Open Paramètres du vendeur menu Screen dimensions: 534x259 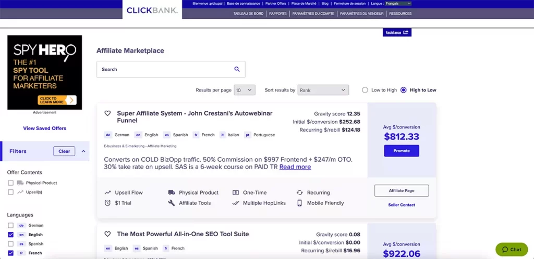point(362,14)
